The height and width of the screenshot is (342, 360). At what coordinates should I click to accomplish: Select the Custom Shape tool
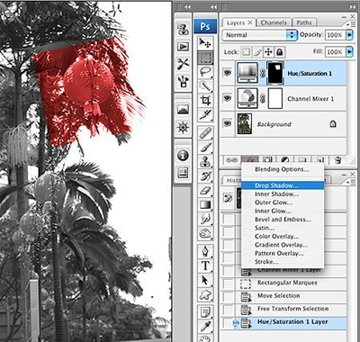point(205,294)
